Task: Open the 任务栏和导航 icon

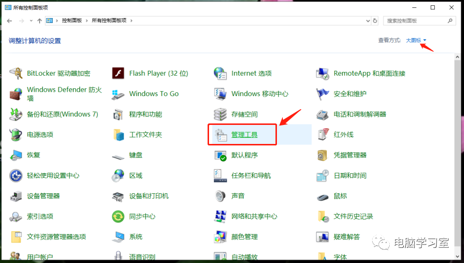Action: [x=220, y=176]
